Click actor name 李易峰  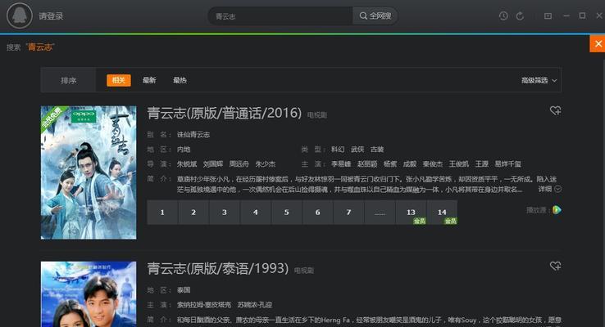pyautogui.click(x=341, y=163)
